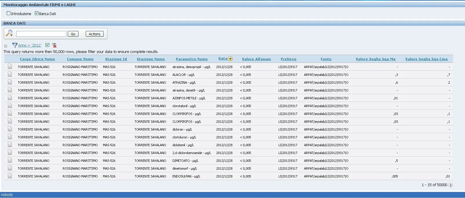465x198 pixels.
Task: Check the Introduzione checkbox
Action: (x=9, y=13)
